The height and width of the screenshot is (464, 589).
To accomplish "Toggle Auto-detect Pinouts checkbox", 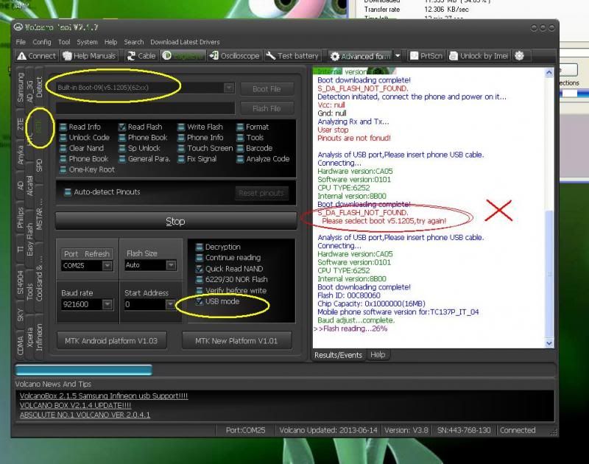I will (x=68, y=192).
